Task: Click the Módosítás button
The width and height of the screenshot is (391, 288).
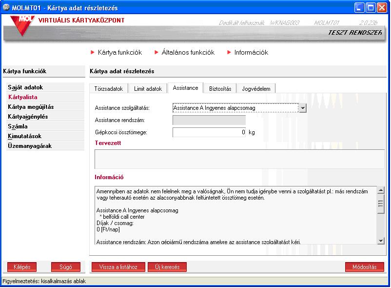Action: (x=364, y=267)
